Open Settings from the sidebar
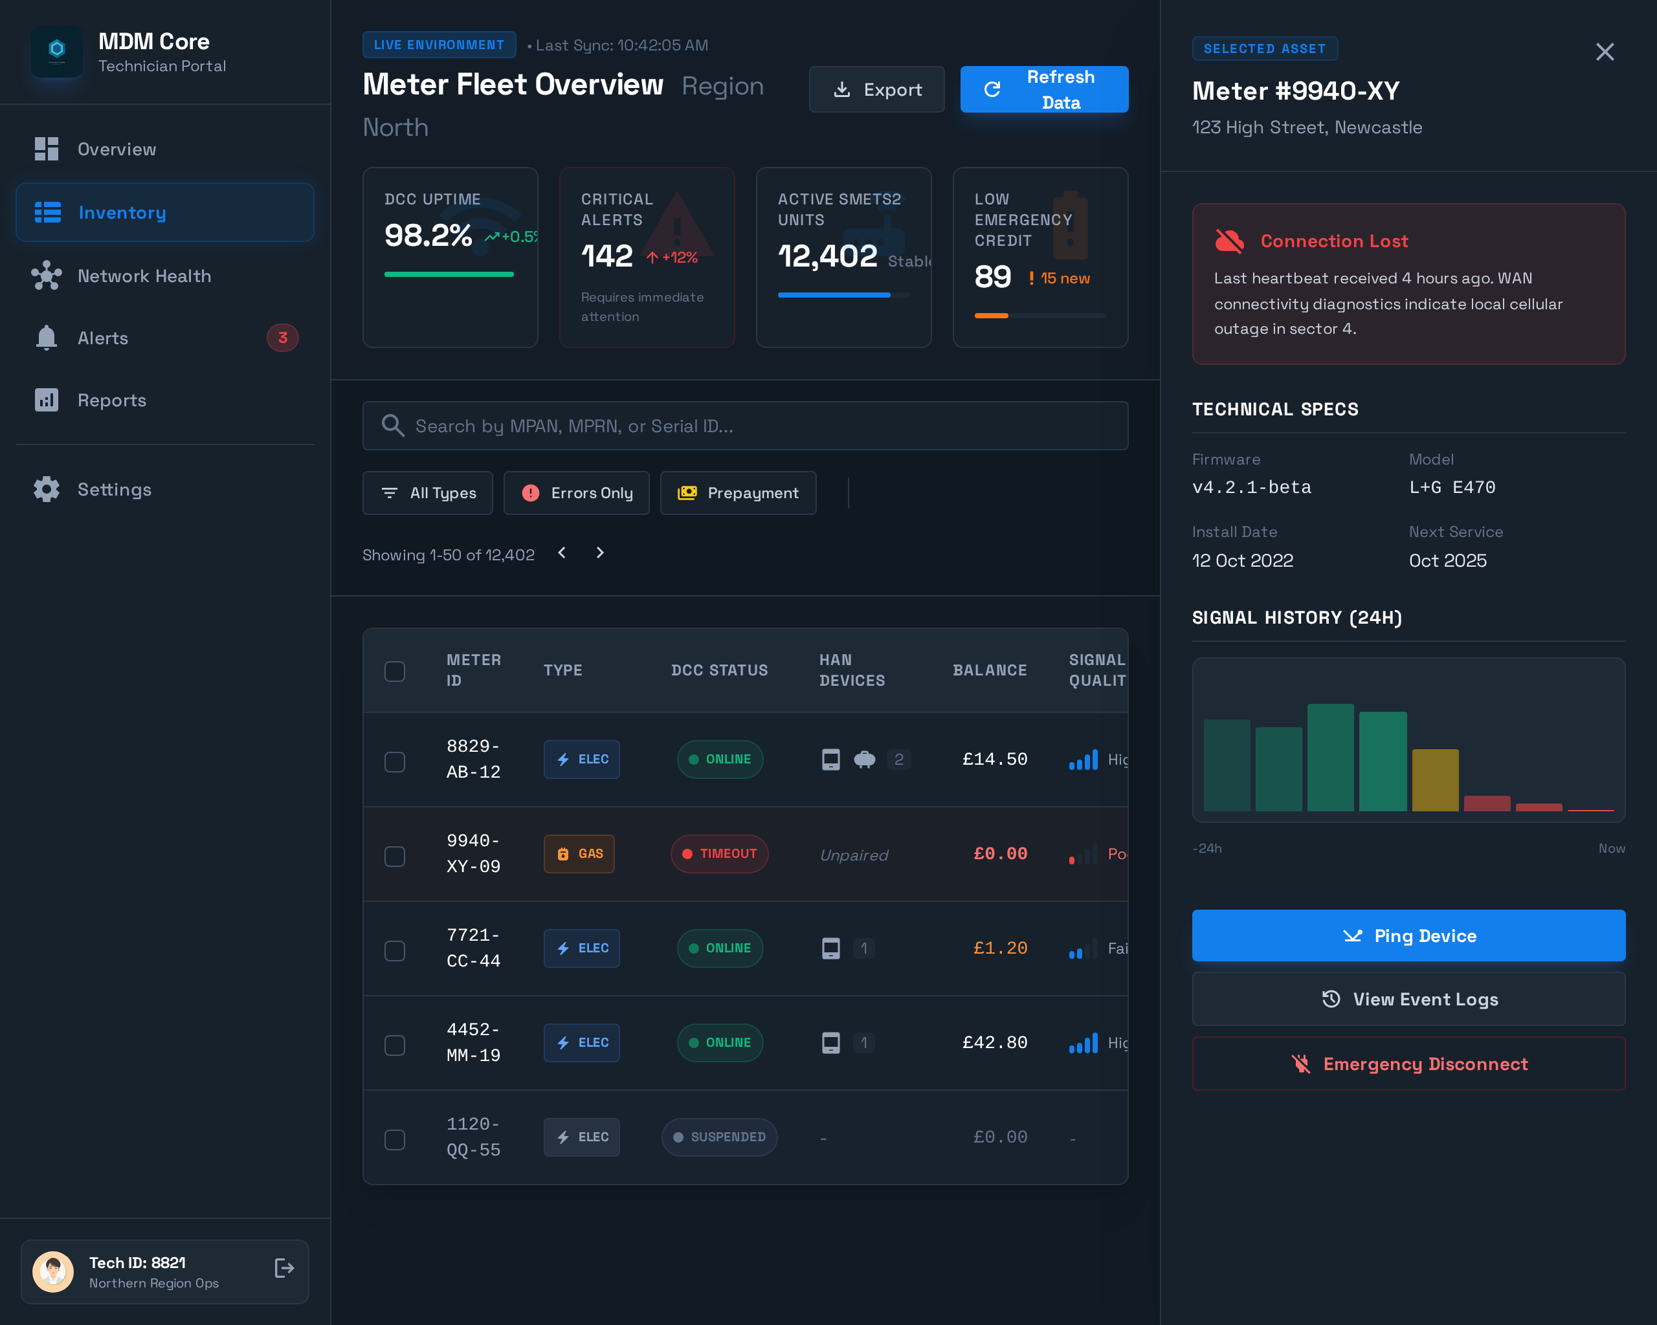The height and width of the screenshot is (1325, 1657). 114,489
